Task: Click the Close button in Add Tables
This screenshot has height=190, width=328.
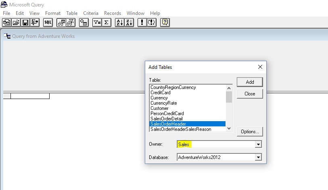Action: click(250, 94)
